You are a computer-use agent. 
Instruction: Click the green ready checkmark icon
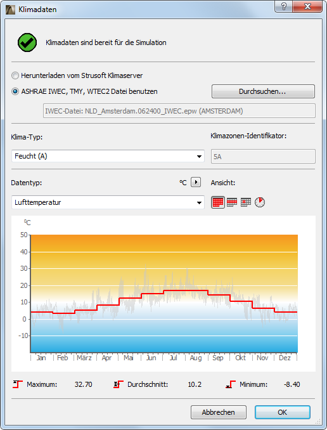(27, 42)
